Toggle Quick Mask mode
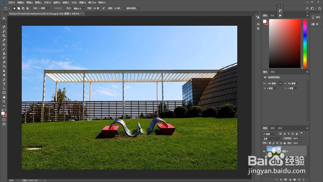The width and height of the screenshot is (323, 182). click(x=4, y=120)
